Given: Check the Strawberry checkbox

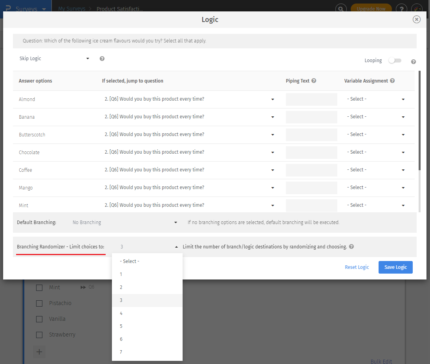Looking at the screenshot, I should (39, 335).
